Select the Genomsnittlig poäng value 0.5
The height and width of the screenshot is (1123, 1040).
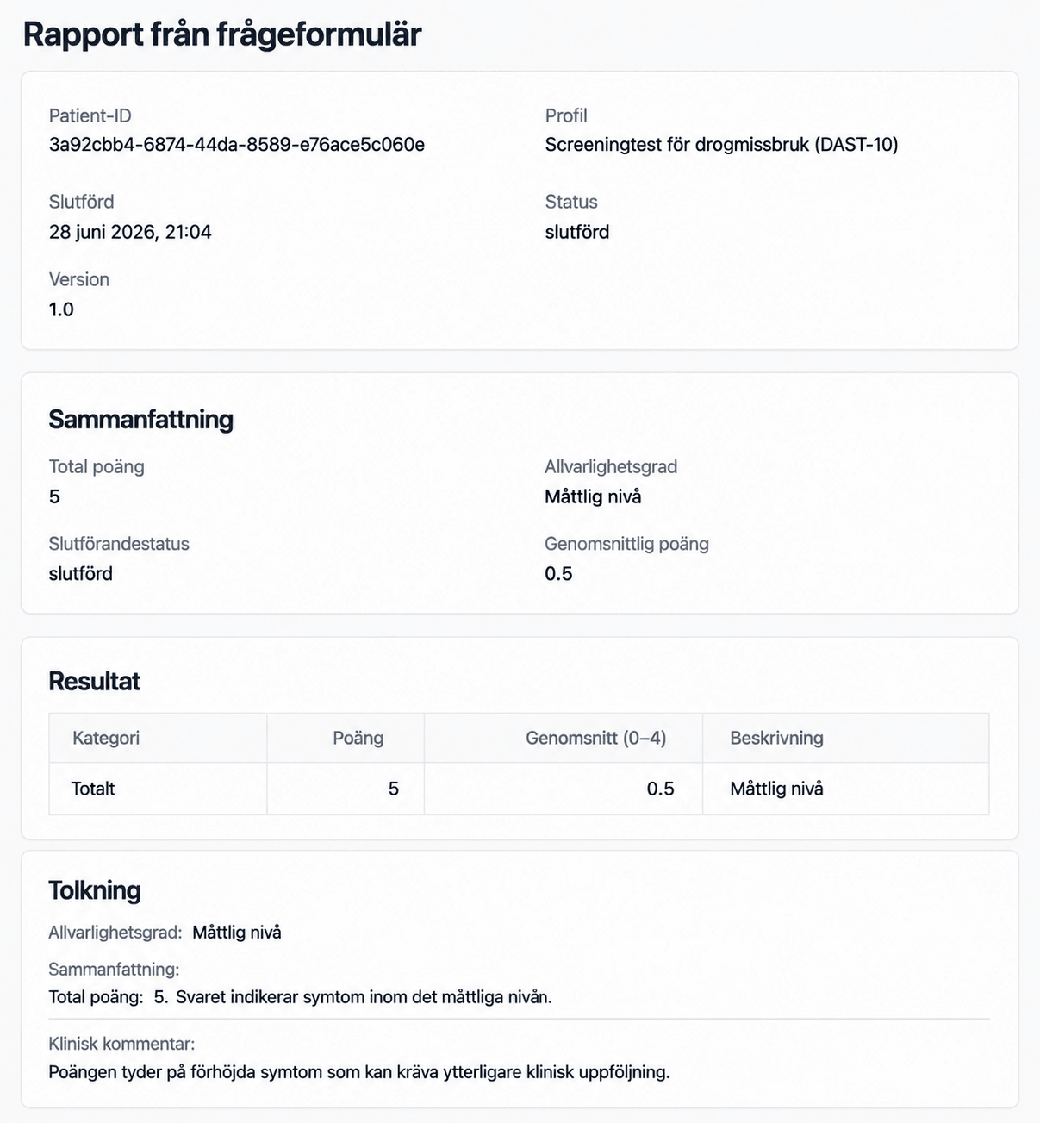pyautogui.click(x=558, y=574)
